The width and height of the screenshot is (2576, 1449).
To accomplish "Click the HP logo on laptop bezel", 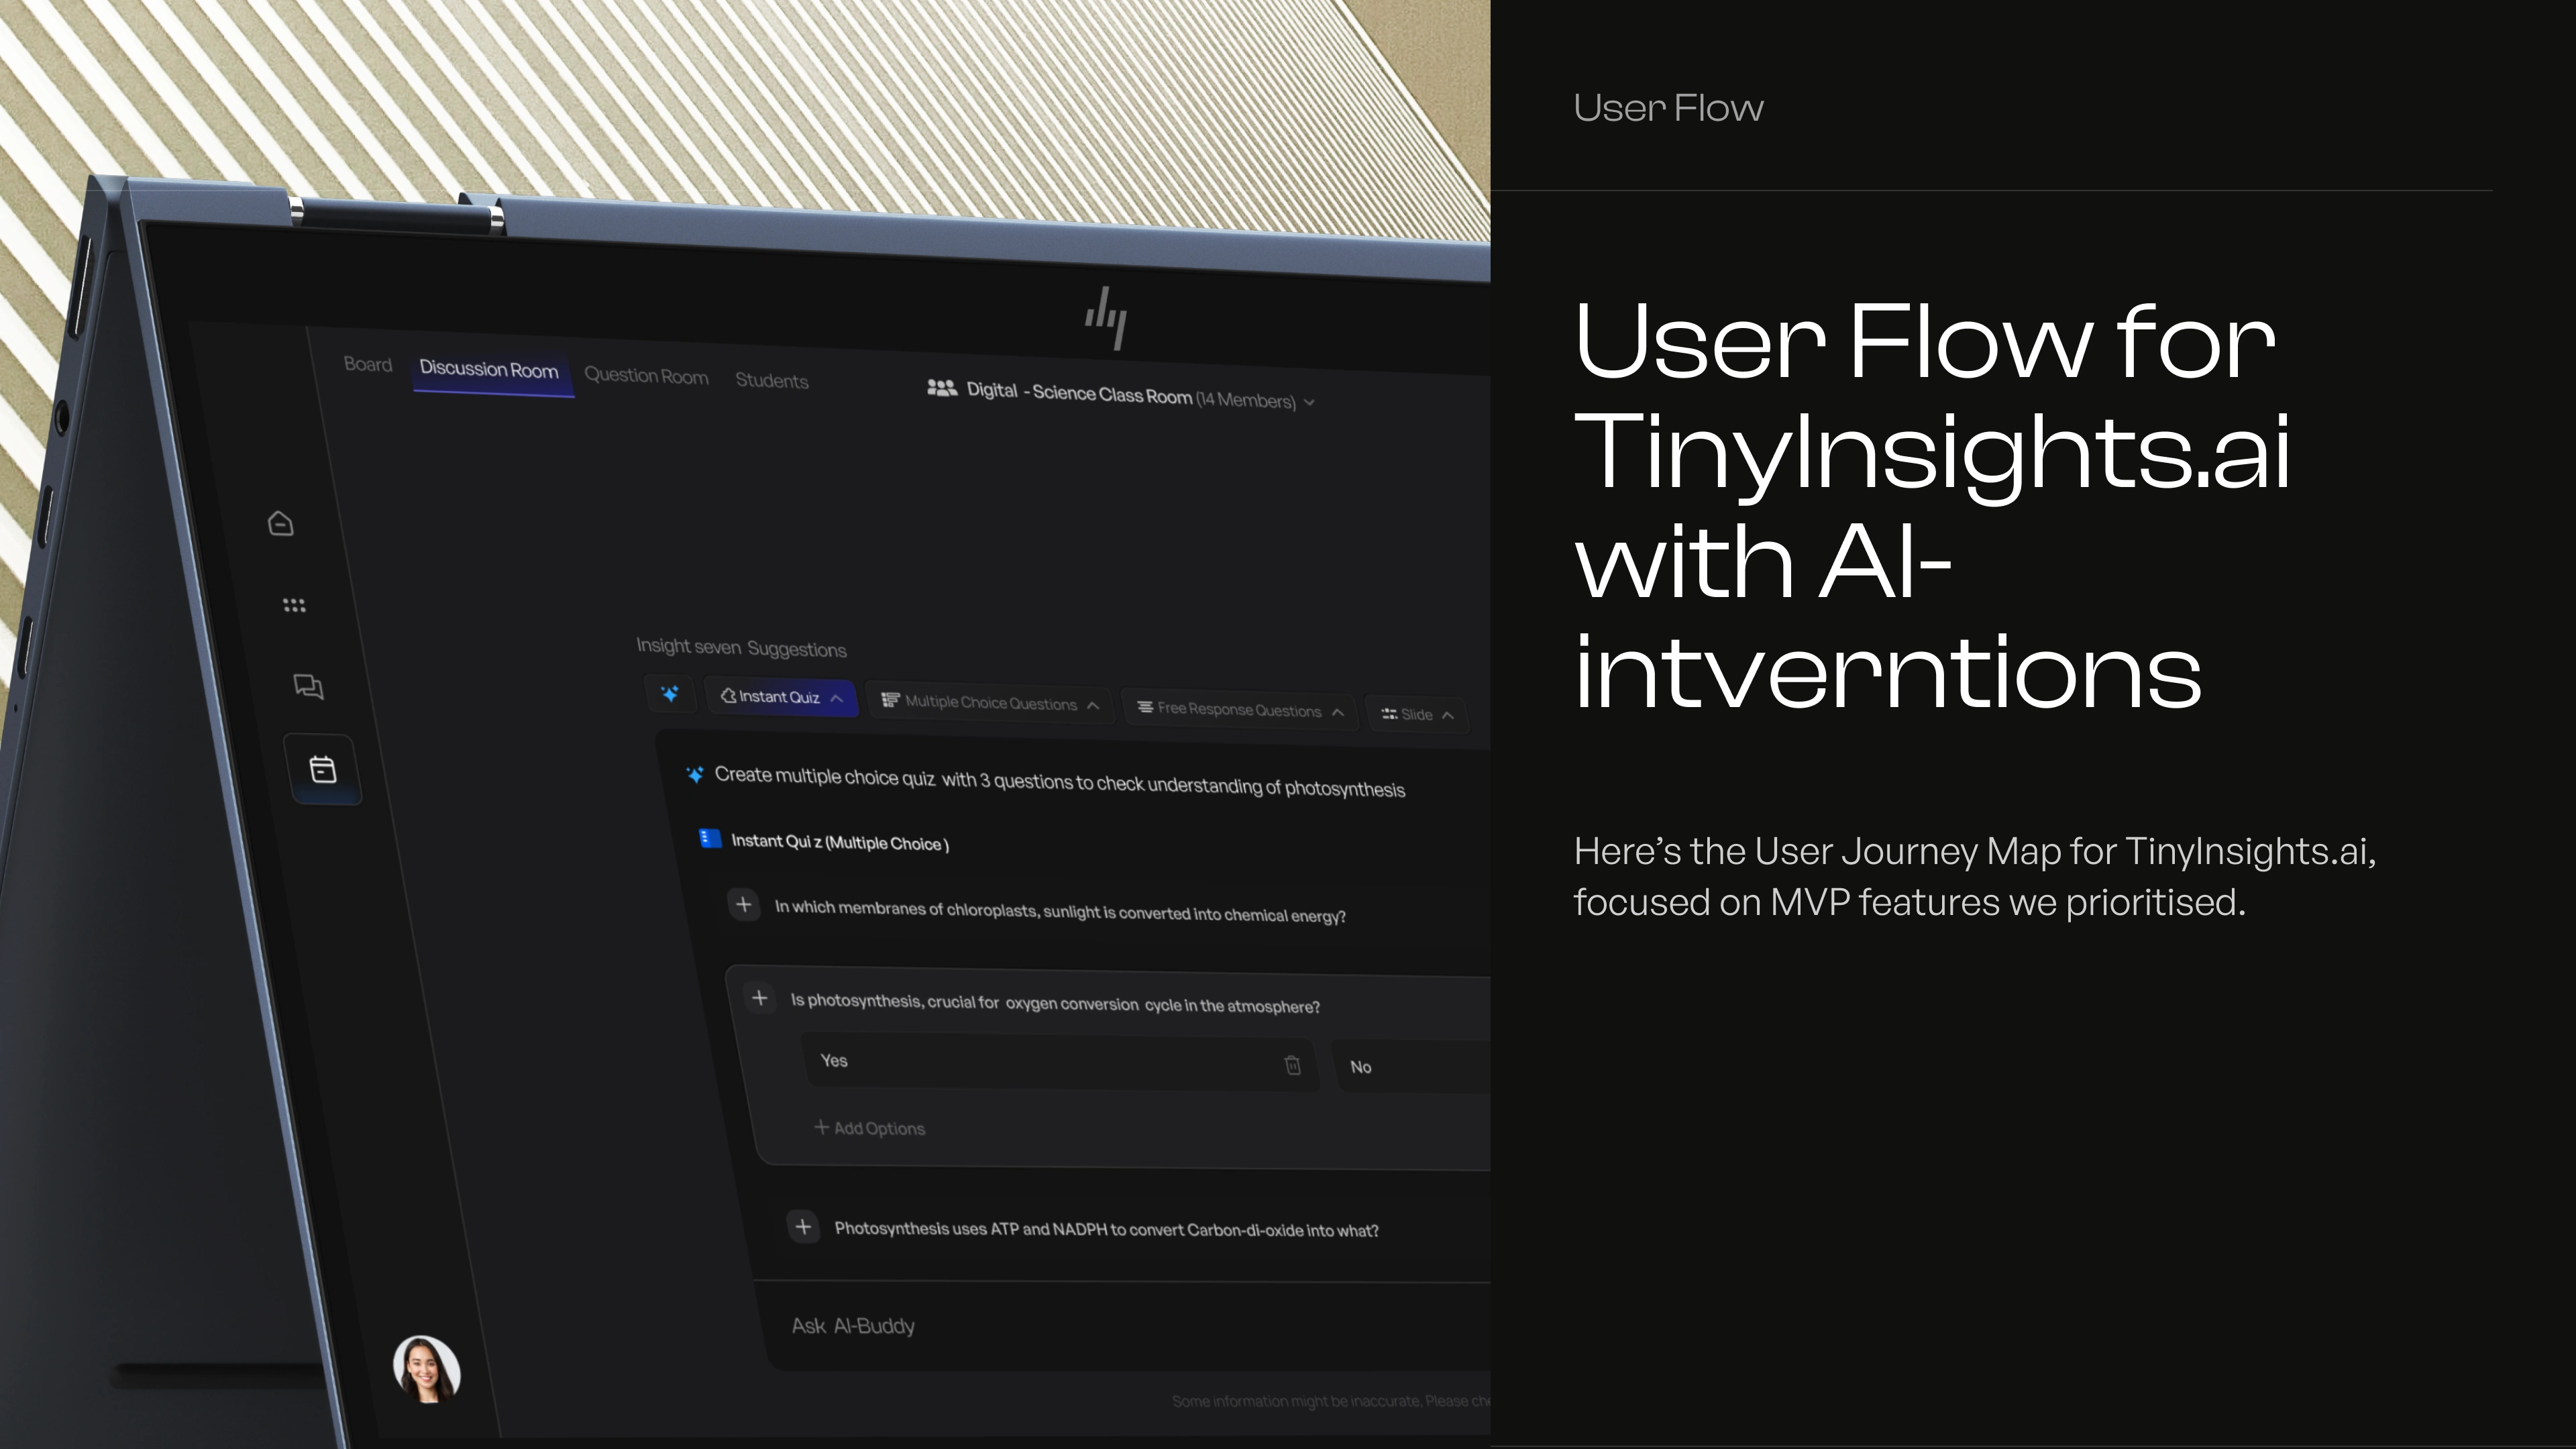I will [1107, 318].
